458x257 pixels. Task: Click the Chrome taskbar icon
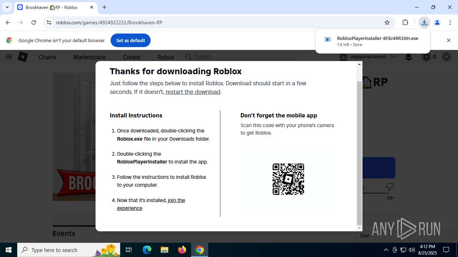click(x=200, y=250)
